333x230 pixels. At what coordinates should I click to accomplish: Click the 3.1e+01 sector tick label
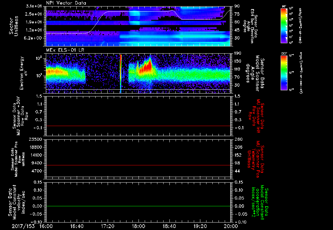point(34,6)
